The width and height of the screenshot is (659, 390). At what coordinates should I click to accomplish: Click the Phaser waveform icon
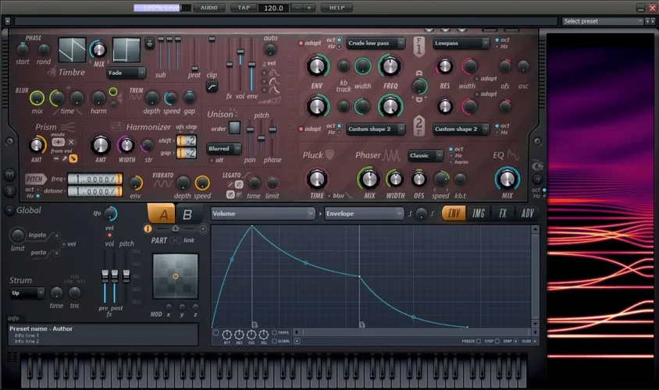[x=390, y=155]
